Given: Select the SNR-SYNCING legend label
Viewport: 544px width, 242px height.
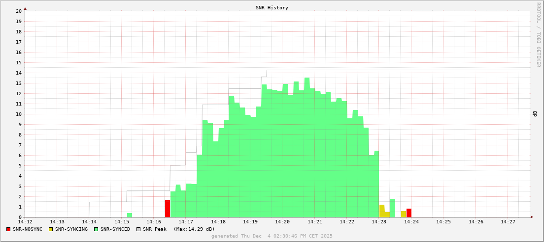Looking at the screenshot, I should coord(71,229).
